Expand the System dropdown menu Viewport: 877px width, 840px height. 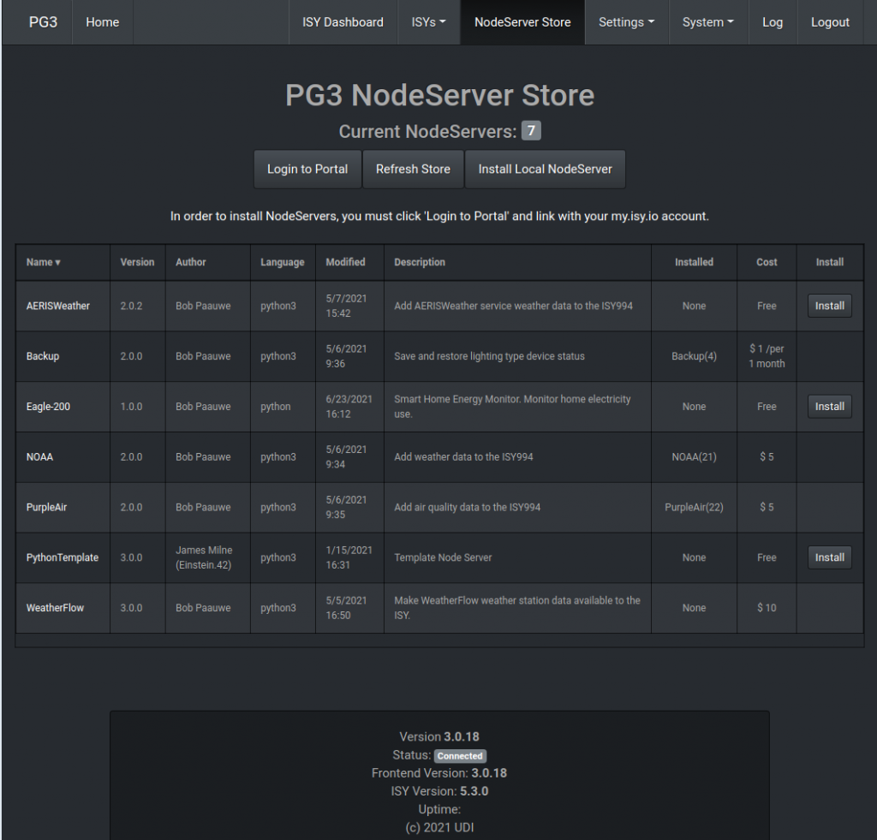coord(708,22)
